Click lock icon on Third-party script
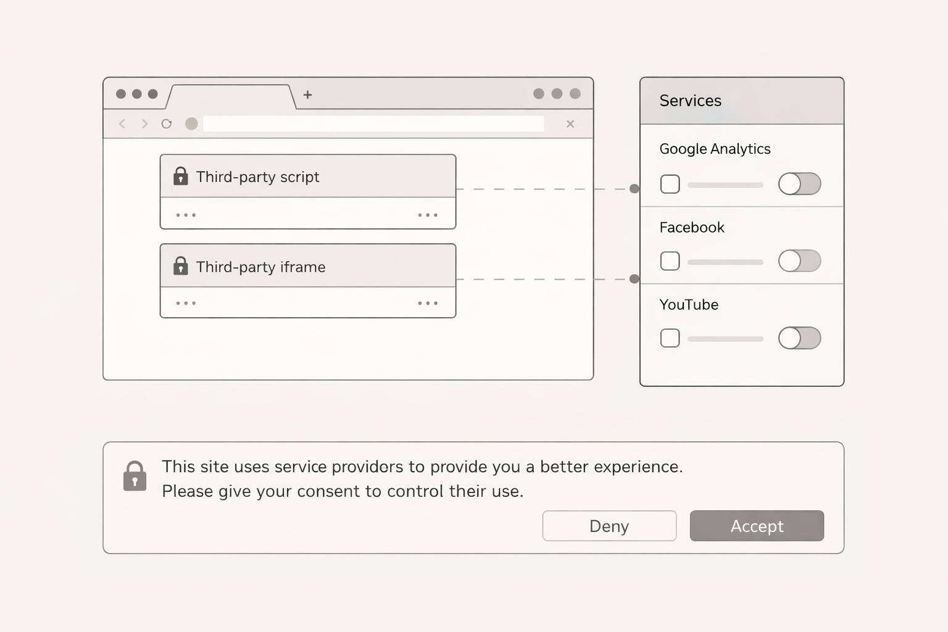Screen dimensions: 948x632 click(180, 177)
